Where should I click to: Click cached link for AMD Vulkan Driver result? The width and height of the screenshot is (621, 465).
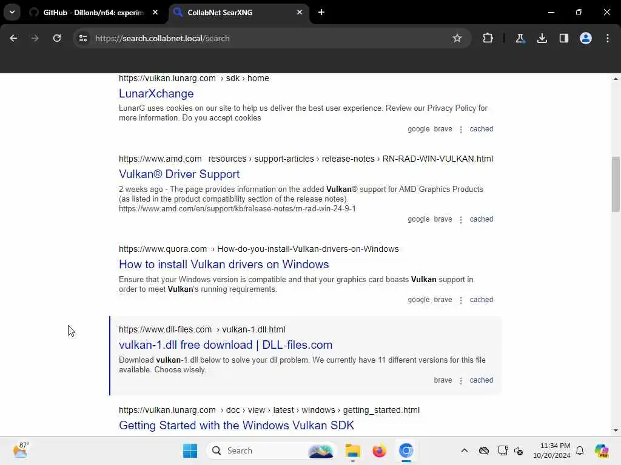coord(481,219)
